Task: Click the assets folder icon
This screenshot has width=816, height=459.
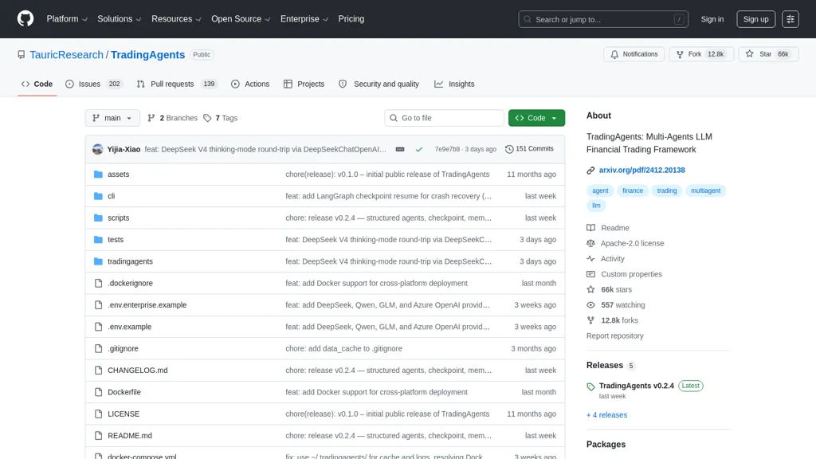Action: pos(98,175)
